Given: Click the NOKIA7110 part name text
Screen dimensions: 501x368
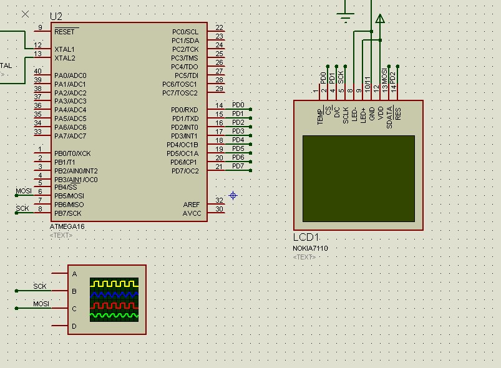Looking at the screenshot, I should (310, 248).
